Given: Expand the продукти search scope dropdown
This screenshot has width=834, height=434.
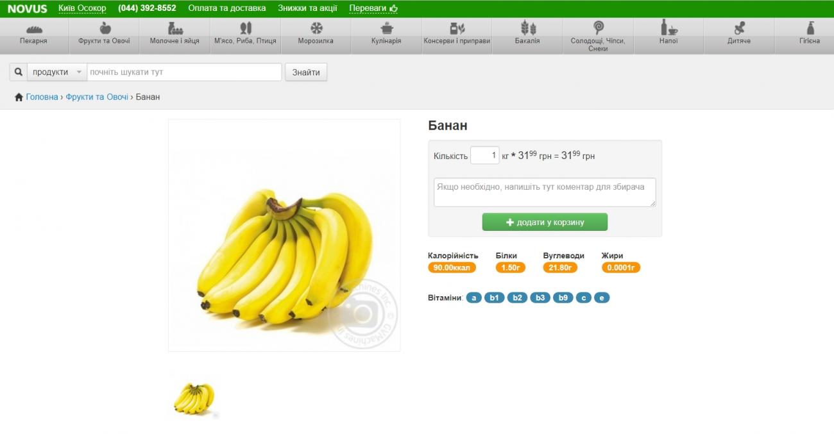Looking at the screenshot, I should (x=56, y=72).
